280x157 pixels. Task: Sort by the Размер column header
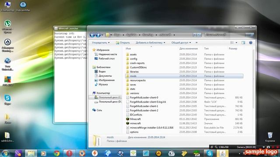233,48
